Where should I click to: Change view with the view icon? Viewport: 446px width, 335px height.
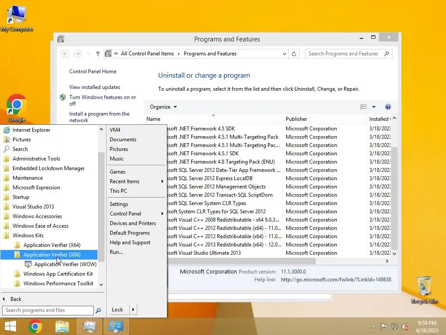363,107
